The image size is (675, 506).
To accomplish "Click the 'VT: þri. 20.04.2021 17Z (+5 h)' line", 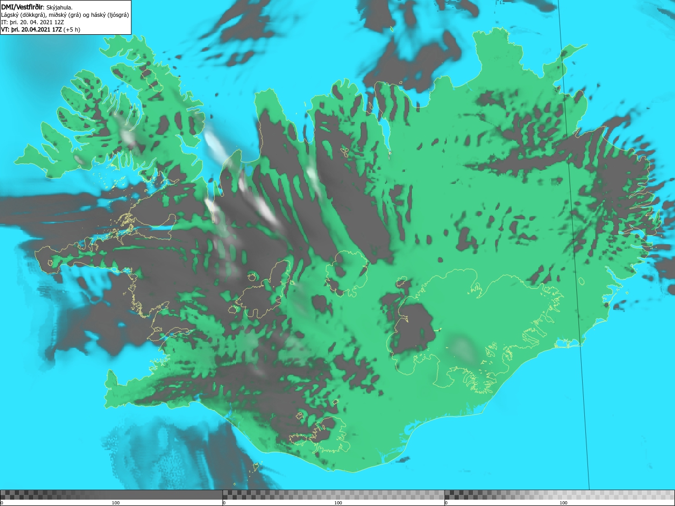I will tap(41, 30).
